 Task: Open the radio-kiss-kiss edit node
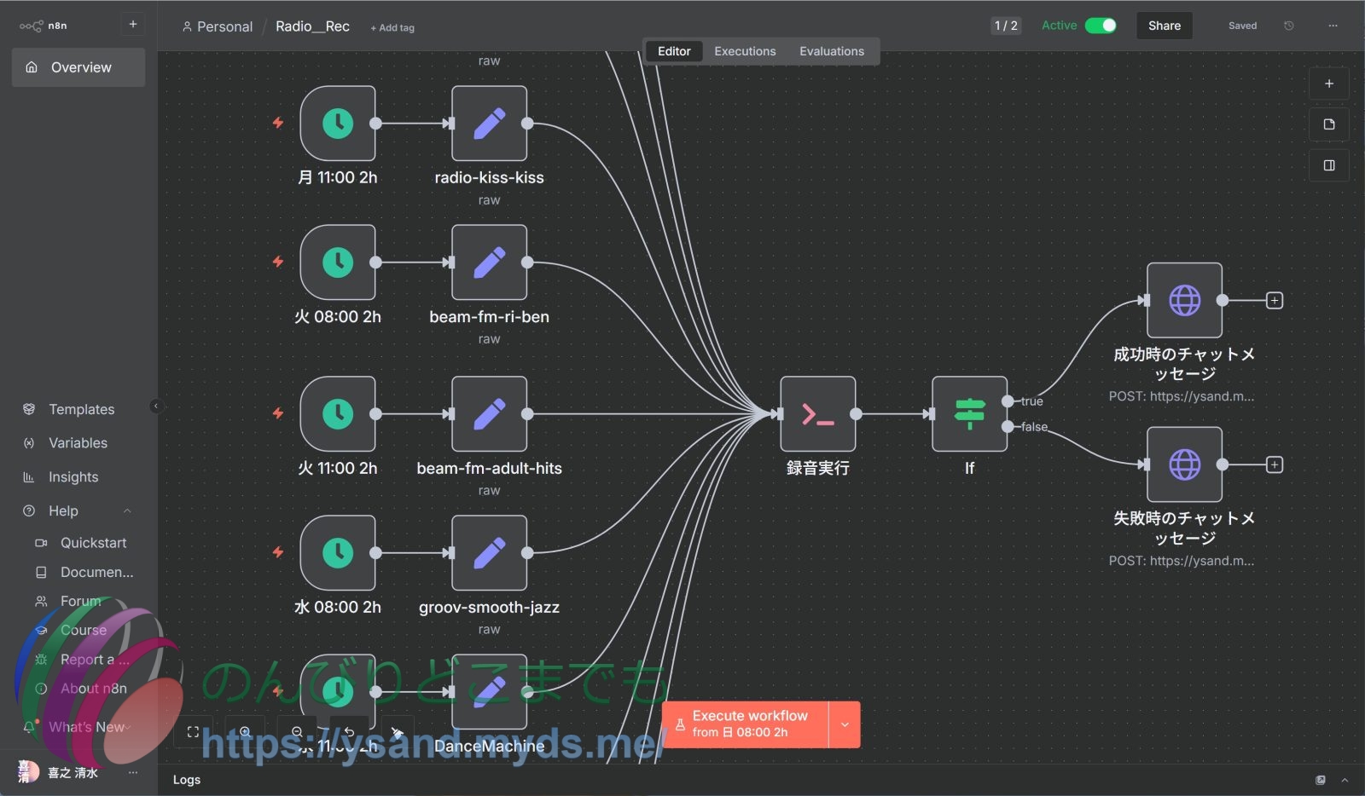(x=489, y=124)
